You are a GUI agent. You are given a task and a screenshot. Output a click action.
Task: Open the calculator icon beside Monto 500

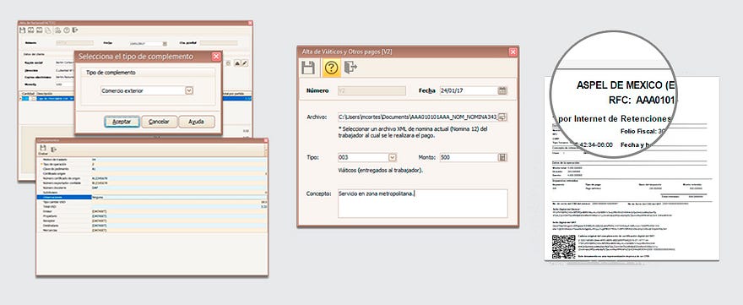pyautogui.click(x=502, y=157)
